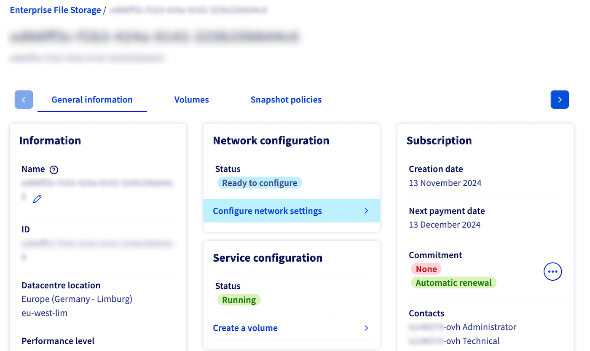
Task: Click the Running status badge
Action: [239, 300]
